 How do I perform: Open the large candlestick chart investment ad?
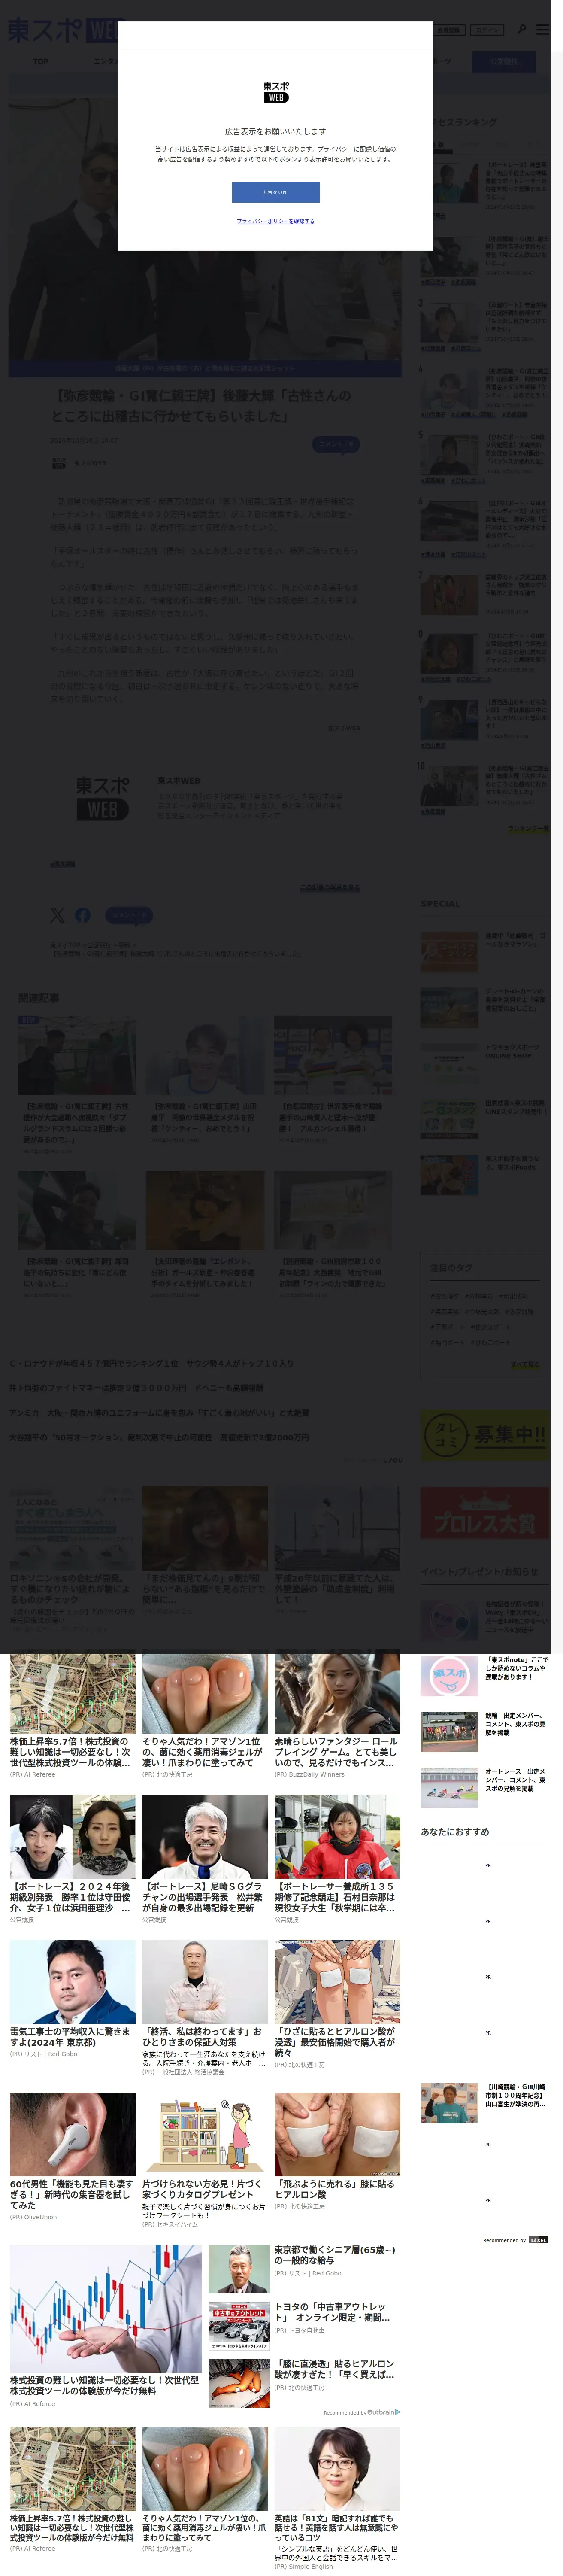tap(105, 2326)
